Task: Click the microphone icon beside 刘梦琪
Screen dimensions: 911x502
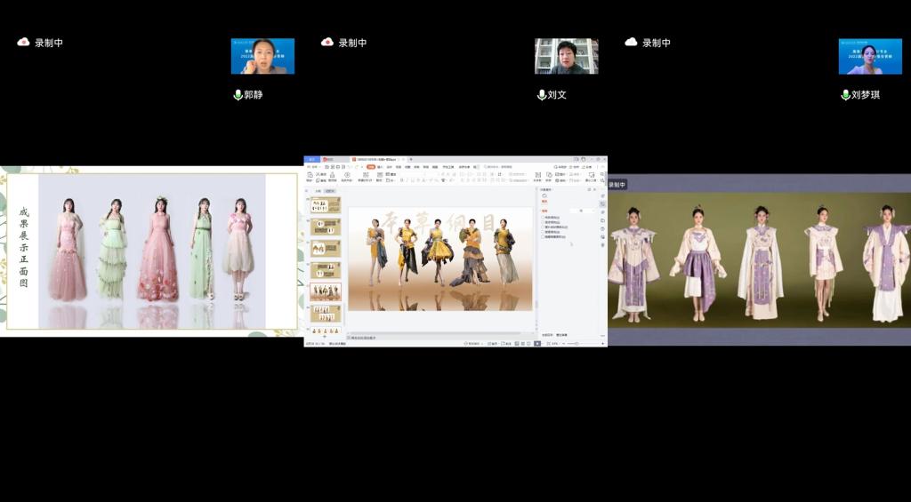Action: tap(846, 95)
